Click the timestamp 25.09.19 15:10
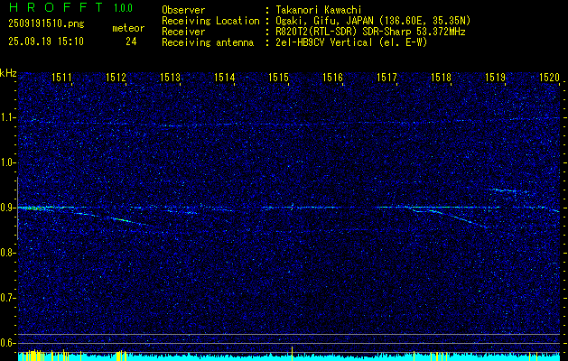Image resolution: width=568 pixels, height=361 pixels. pos(46,42)
